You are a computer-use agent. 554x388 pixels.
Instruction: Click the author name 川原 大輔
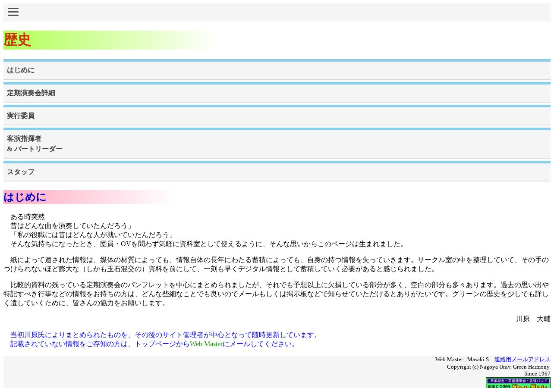533,319
